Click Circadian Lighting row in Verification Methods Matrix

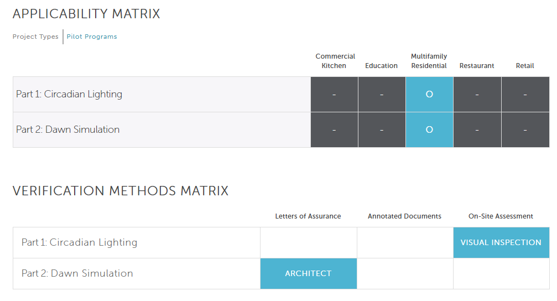tap(80, 242)
